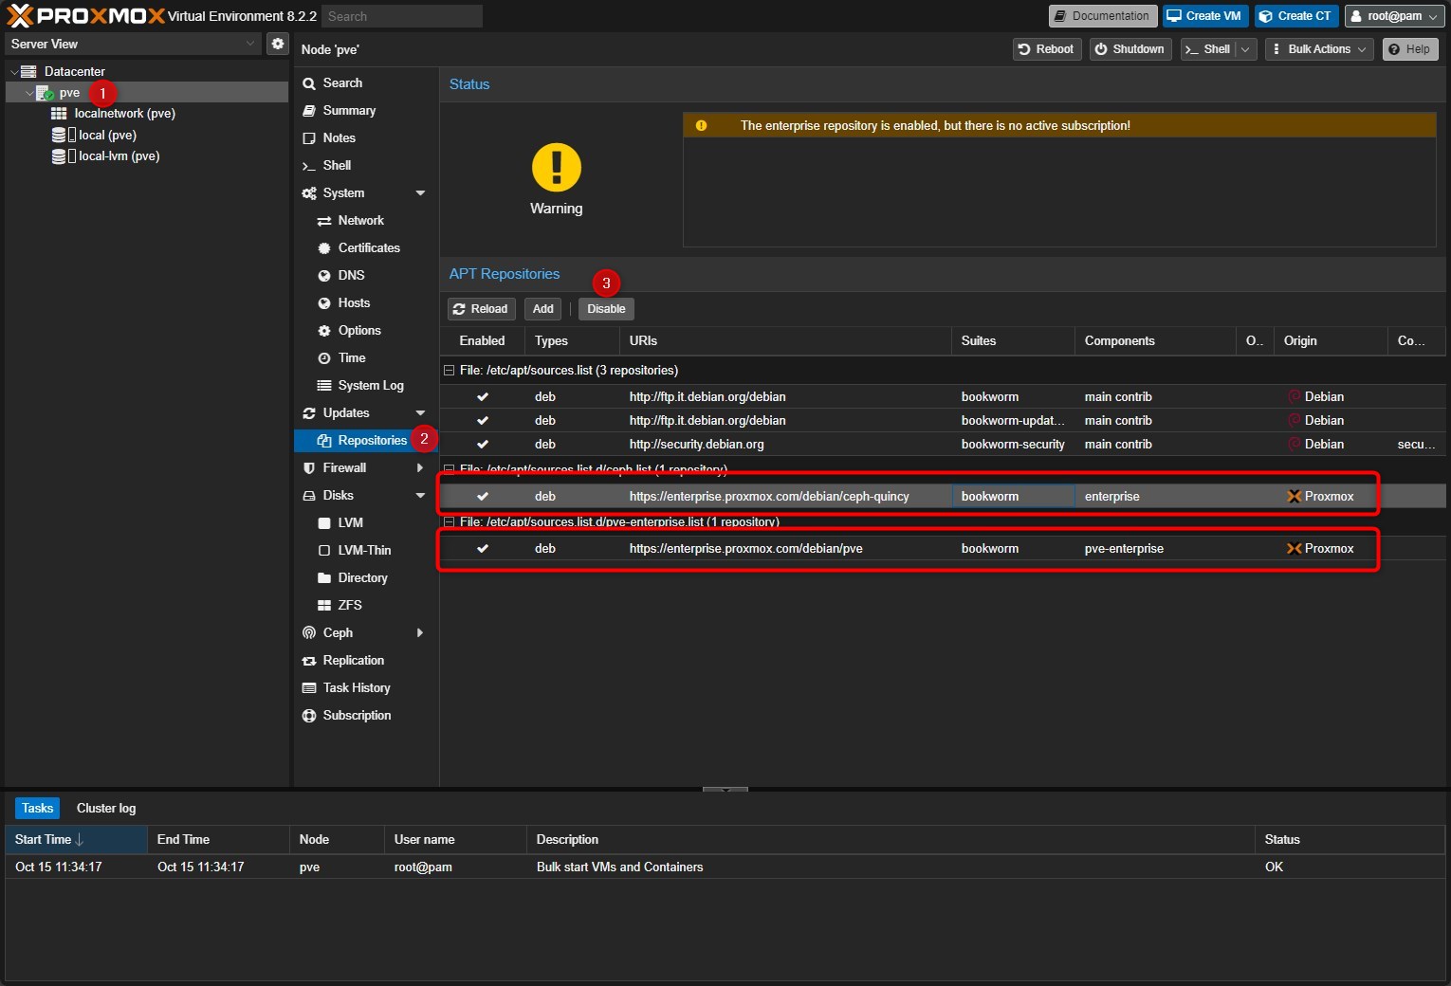This screenshot has height=986, width=1451.
Task: Click the localnetwork grid icon
Action: pos(59,113)
